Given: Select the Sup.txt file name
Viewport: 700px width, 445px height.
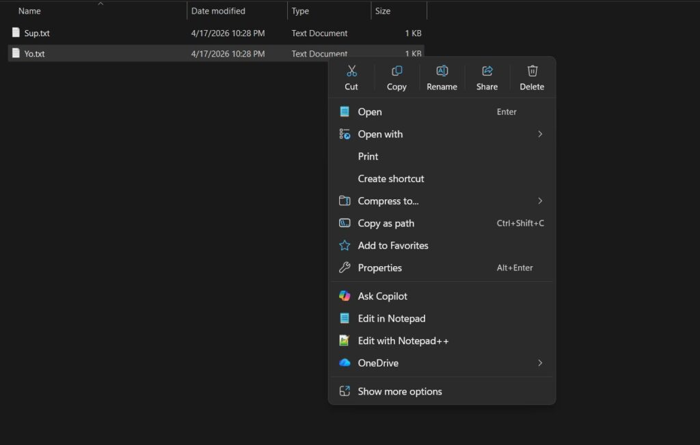Looking at the screenshot, I should [37, 33].
